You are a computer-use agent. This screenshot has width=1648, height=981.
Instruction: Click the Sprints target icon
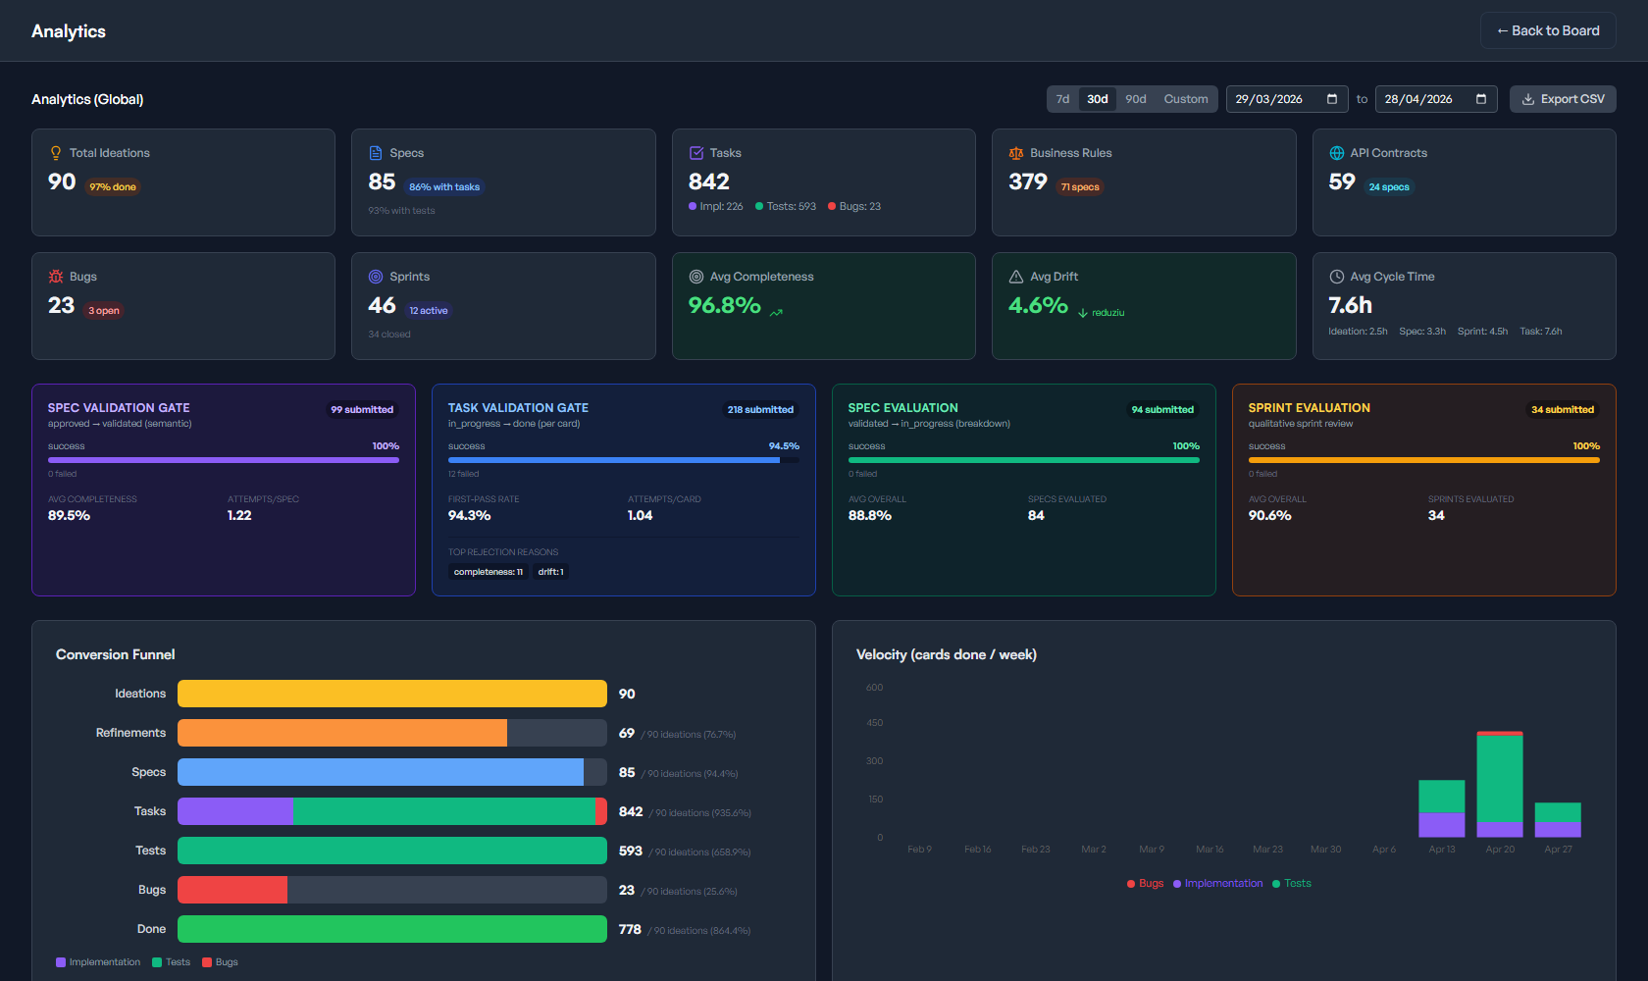pyautogui.click(x=376, y=277)
